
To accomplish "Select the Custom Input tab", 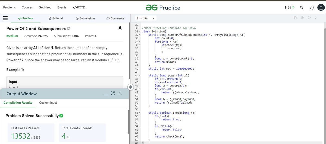I will pos(48,103).
